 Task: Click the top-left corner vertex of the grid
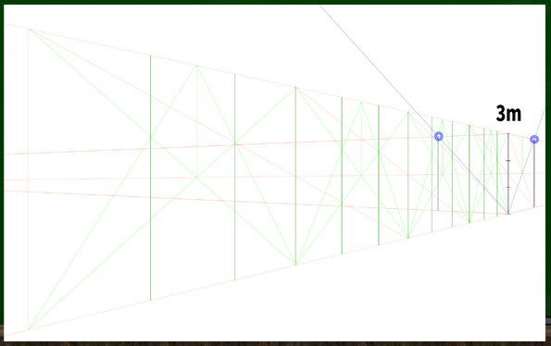coord(29,30)
